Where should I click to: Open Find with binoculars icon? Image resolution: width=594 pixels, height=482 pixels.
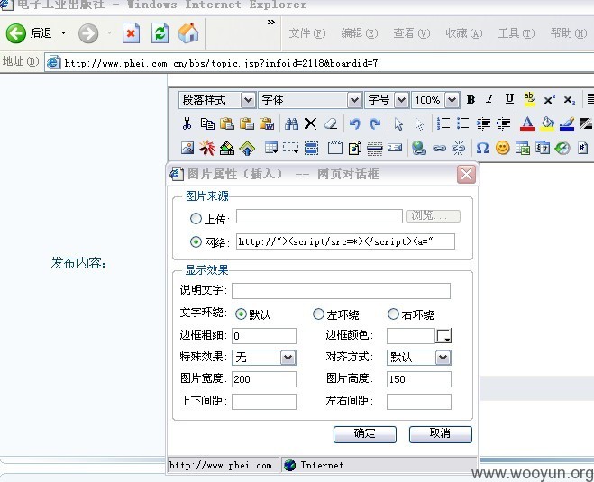coord(291,123)
